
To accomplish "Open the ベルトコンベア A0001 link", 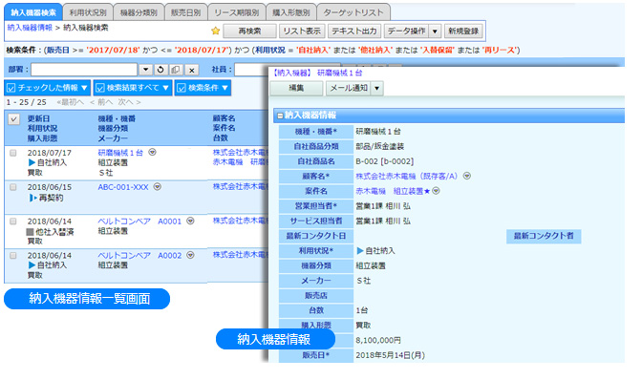I will pos(139,222).
